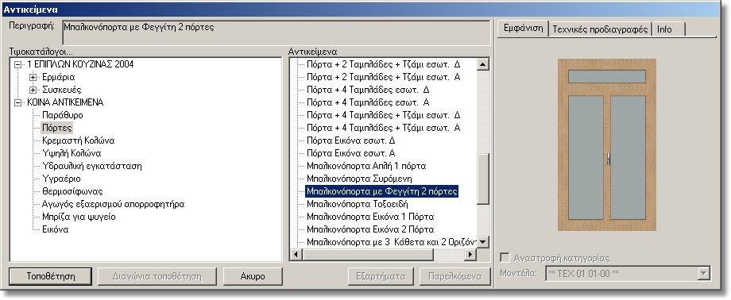The image size is (731, 300).
Task: Expand the Συσκευές tree node
Action: pyautogui.click(x=33, y=90)
